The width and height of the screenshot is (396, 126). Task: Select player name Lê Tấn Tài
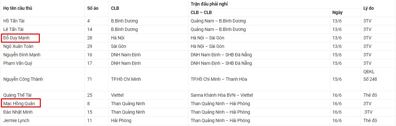14,29
